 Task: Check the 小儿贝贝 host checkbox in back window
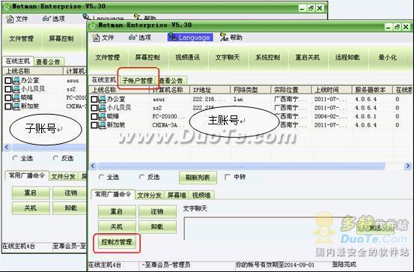pyautogui.click(x=8, y=89)
